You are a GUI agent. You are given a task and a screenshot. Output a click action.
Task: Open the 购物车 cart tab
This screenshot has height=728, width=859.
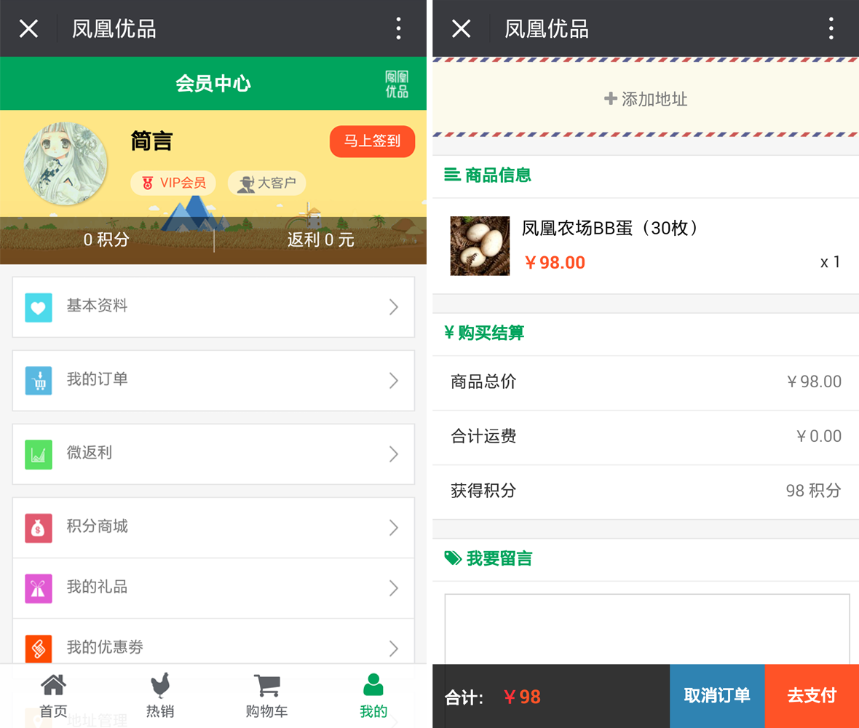267,696
